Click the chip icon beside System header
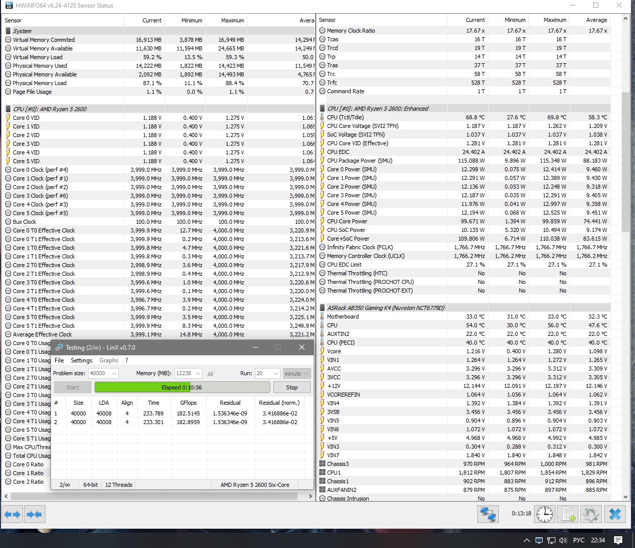 8,31
